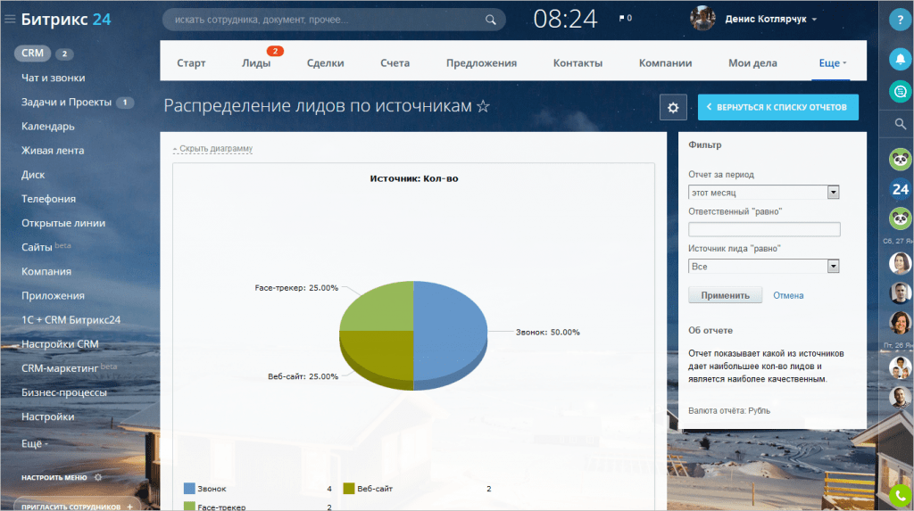Viewport: 914px width, 511px height.
Task: Open Денис Котлярчук profile avatar
Action: coord(702,19)
